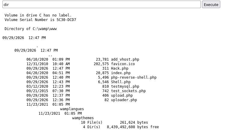
Task: Select the favicon.ico file name
Action: (x=123, y=64)
